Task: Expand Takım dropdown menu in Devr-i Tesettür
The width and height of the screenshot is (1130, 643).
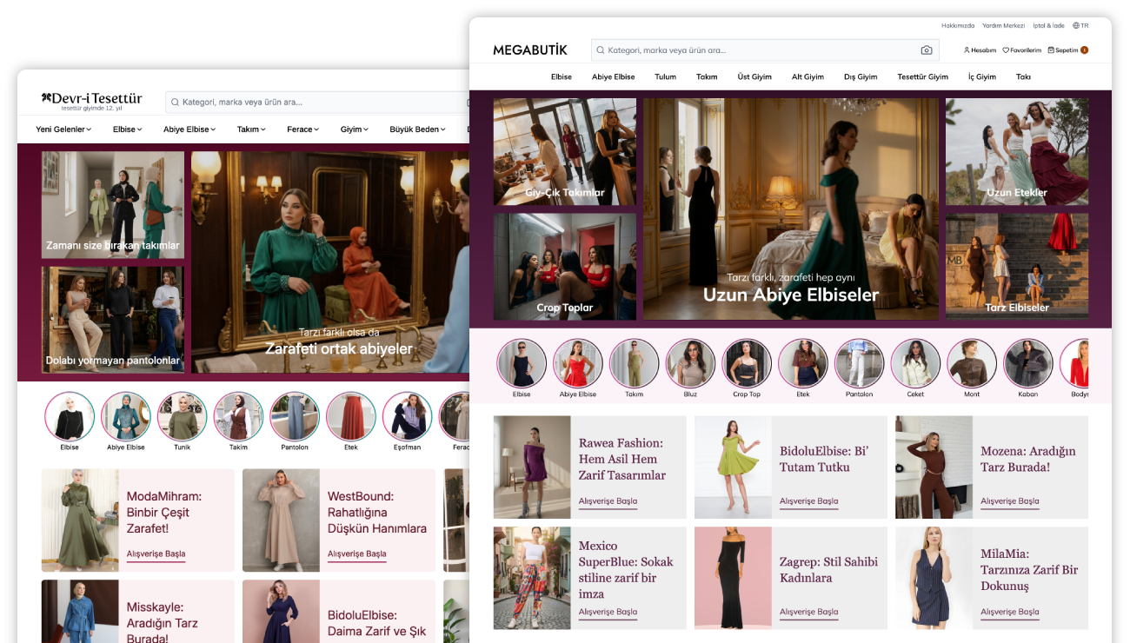Action: pos(251,129)
